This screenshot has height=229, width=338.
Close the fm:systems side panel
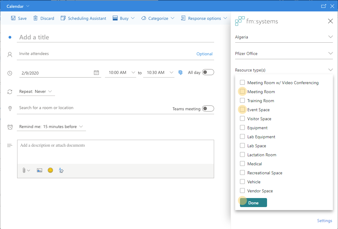pos(330,21)
